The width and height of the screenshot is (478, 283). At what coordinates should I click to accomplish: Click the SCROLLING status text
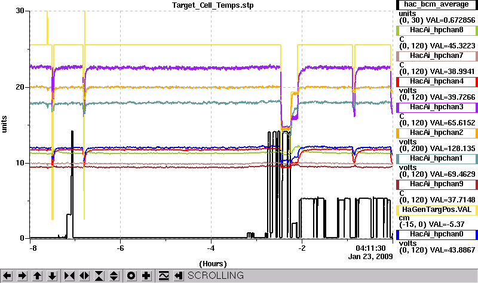tap(216, 275)
